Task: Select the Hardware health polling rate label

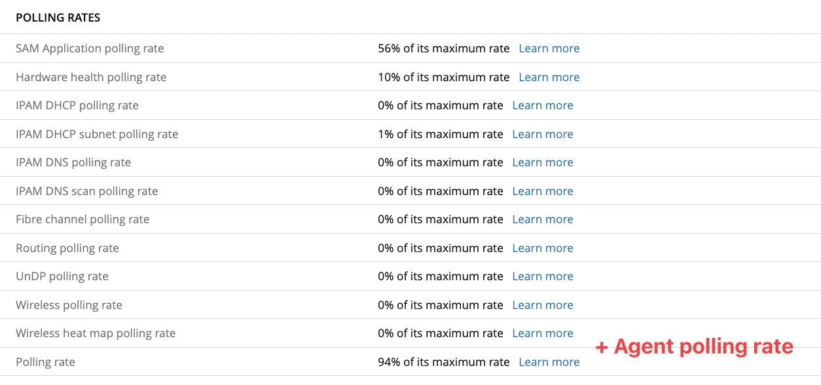Action: [x=91, y=77]
